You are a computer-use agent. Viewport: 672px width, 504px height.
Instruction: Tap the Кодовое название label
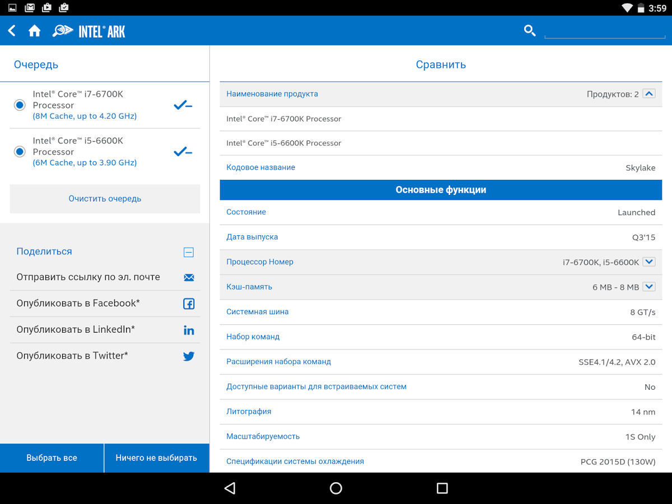click(x=260, y=167)
